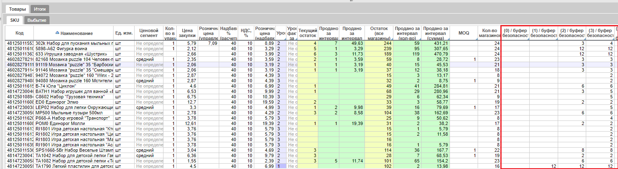
Task: Click the Текущий остаток column header
Action: (308, 33)
